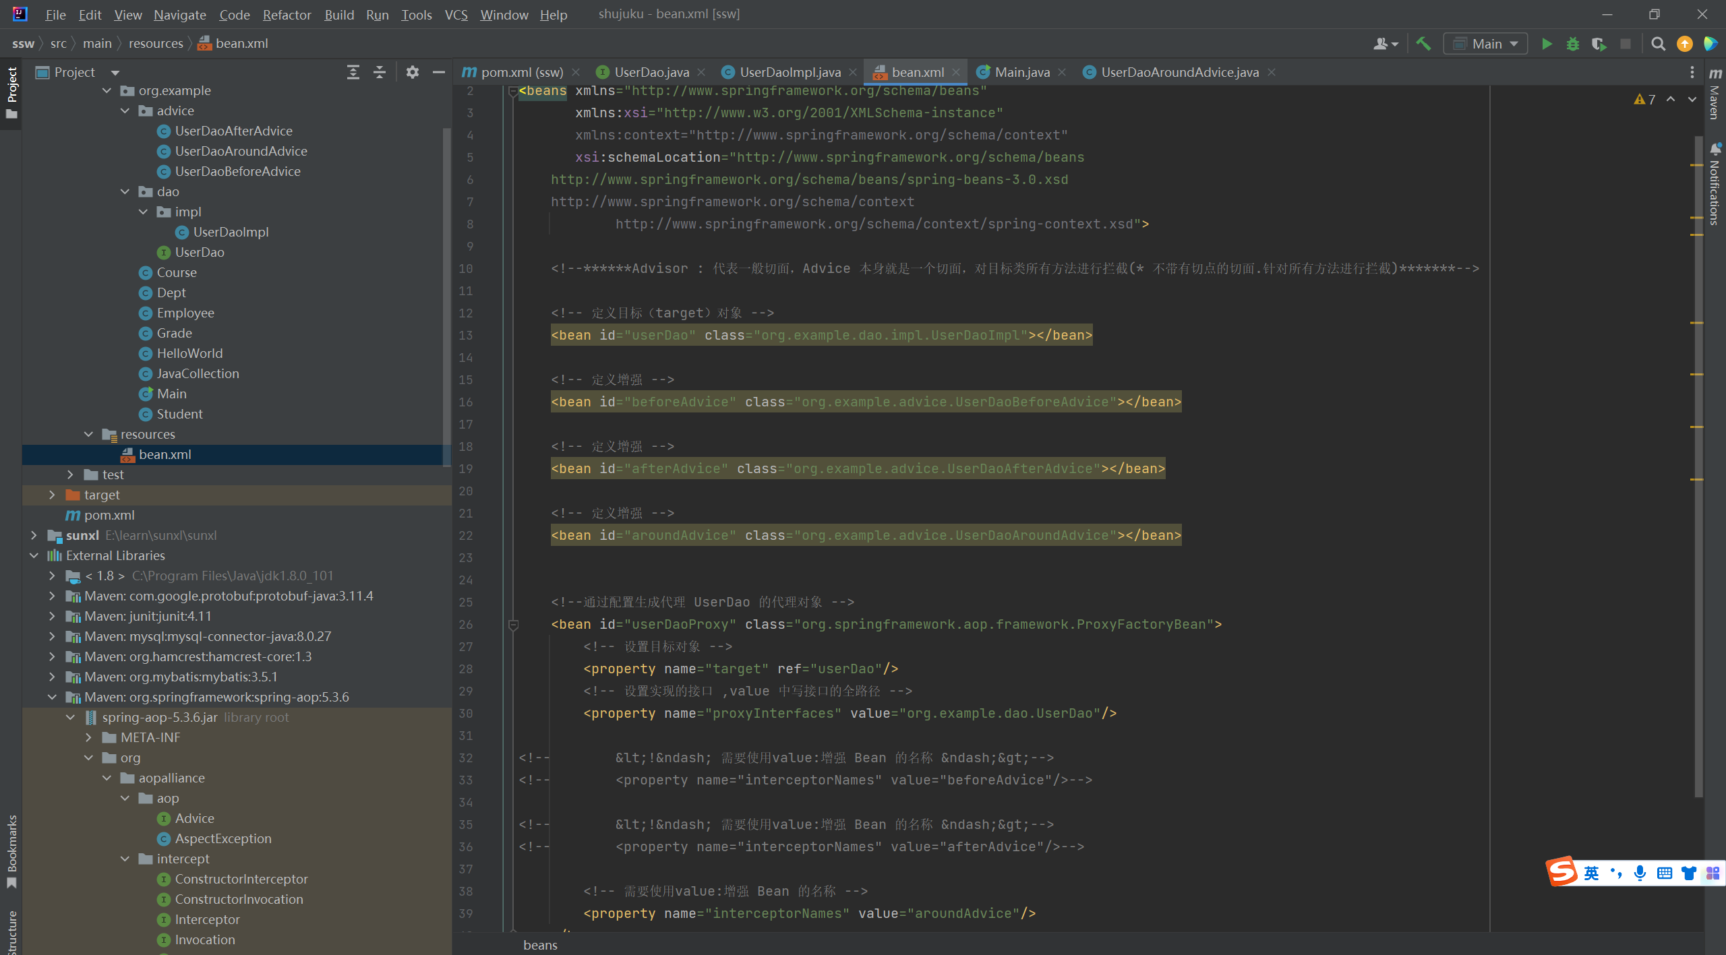Open the Refactor menu
Screen dimensions: 1726x955
click(287, 14)
